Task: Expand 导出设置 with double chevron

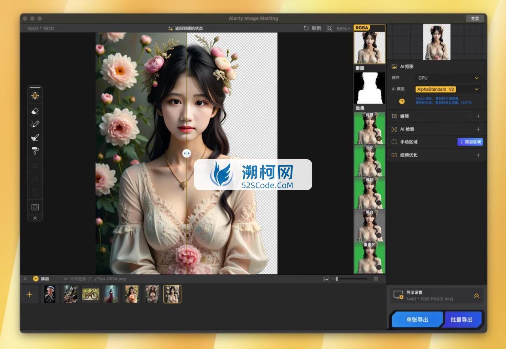Action: (476, 296)
